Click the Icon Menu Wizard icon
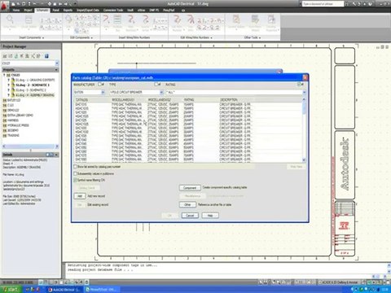 [x=255, y=22]
